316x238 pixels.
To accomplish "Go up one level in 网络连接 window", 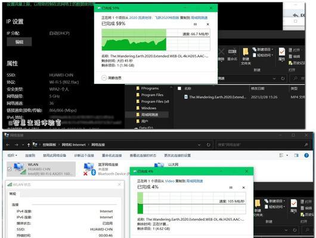I will pyautogui.click(x=29, y=145).
